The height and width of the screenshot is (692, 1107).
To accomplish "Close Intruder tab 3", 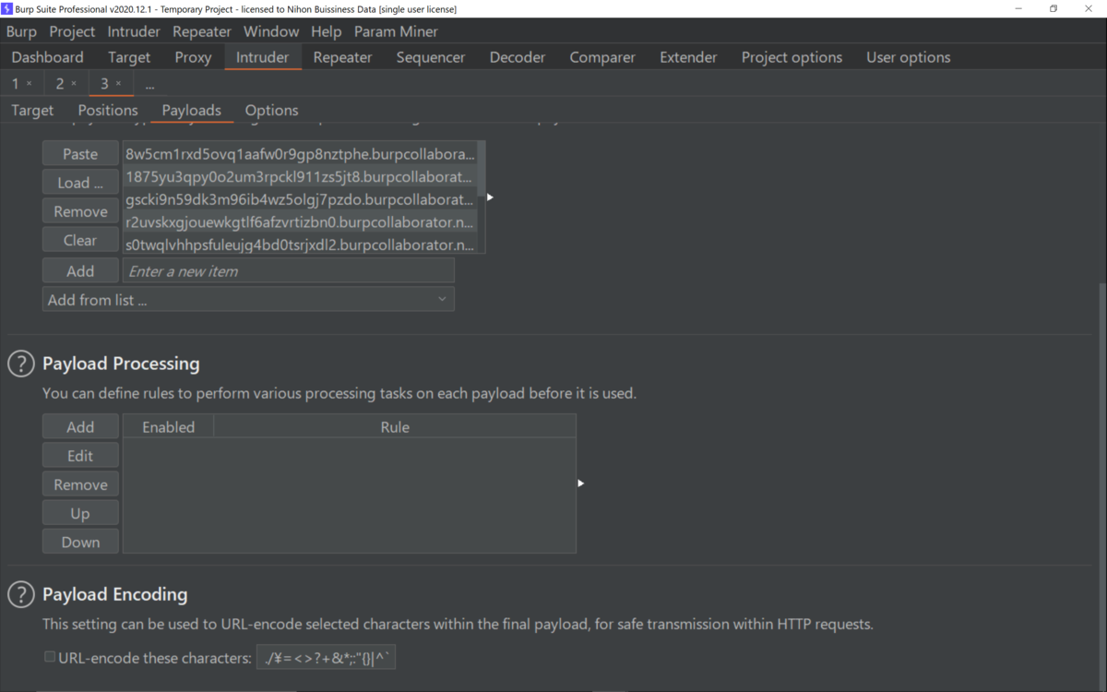I will click(118, 84).
